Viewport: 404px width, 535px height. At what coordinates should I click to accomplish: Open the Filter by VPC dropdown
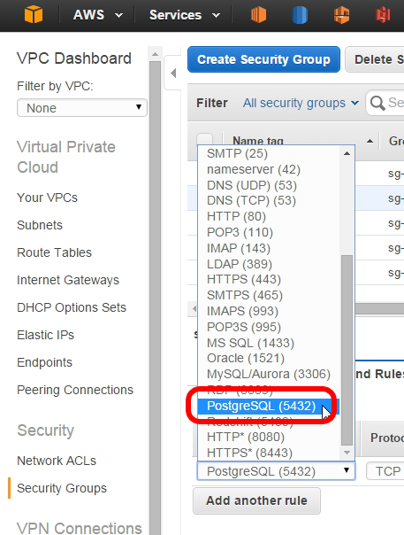coord(81,108)
